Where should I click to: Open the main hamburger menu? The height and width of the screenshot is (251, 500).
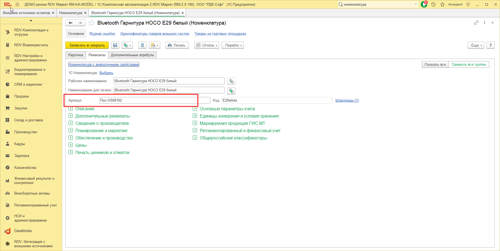pyautogui.click(x=17, y=4)
